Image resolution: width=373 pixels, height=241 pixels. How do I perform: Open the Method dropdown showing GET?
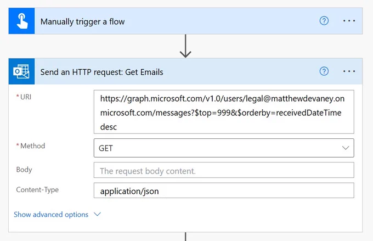click(x=224, y=148)
